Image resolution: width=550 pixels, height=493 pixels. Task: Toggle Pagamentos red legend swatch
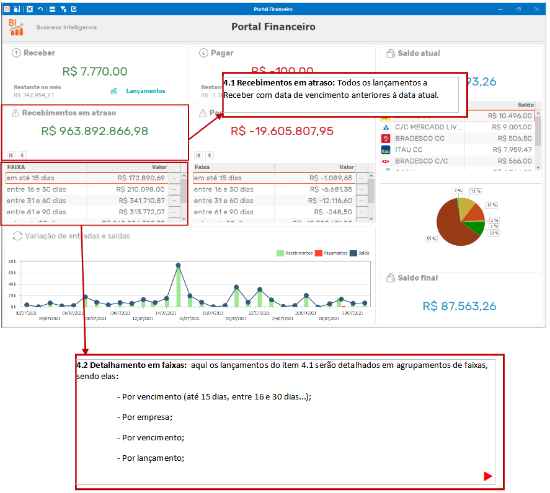point(319,253)
